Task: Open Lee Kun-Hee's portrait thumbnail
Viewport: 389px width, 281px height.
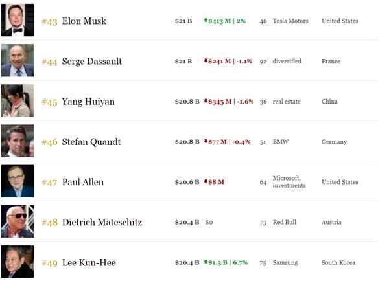Action: tap(18, 262)
